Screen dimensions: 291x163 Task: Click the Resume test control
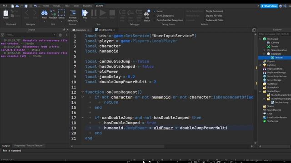[103, 13]
